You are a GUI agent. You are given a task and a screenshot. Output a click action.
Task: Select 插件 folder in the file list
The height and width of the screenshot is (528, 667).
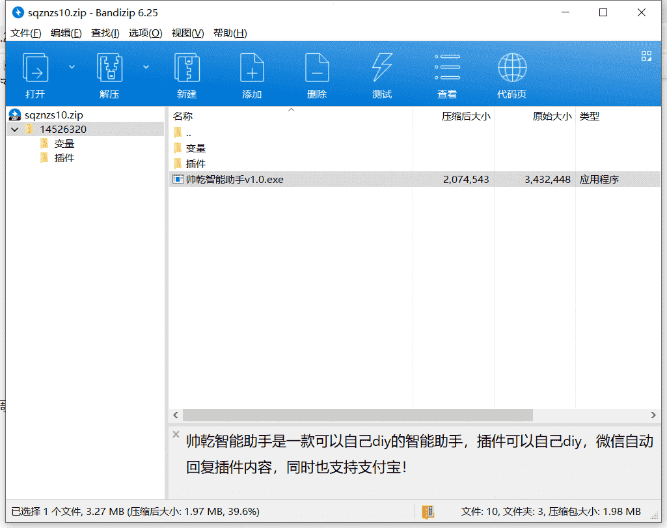(x=196, y=164)
